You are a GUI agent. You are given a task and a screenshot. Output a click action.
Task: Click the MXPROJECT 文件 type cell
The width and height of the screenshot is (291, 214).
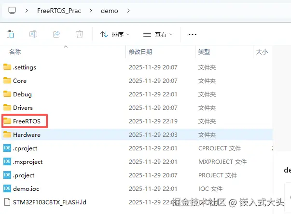pyautogui.click(x=222, y=162)
